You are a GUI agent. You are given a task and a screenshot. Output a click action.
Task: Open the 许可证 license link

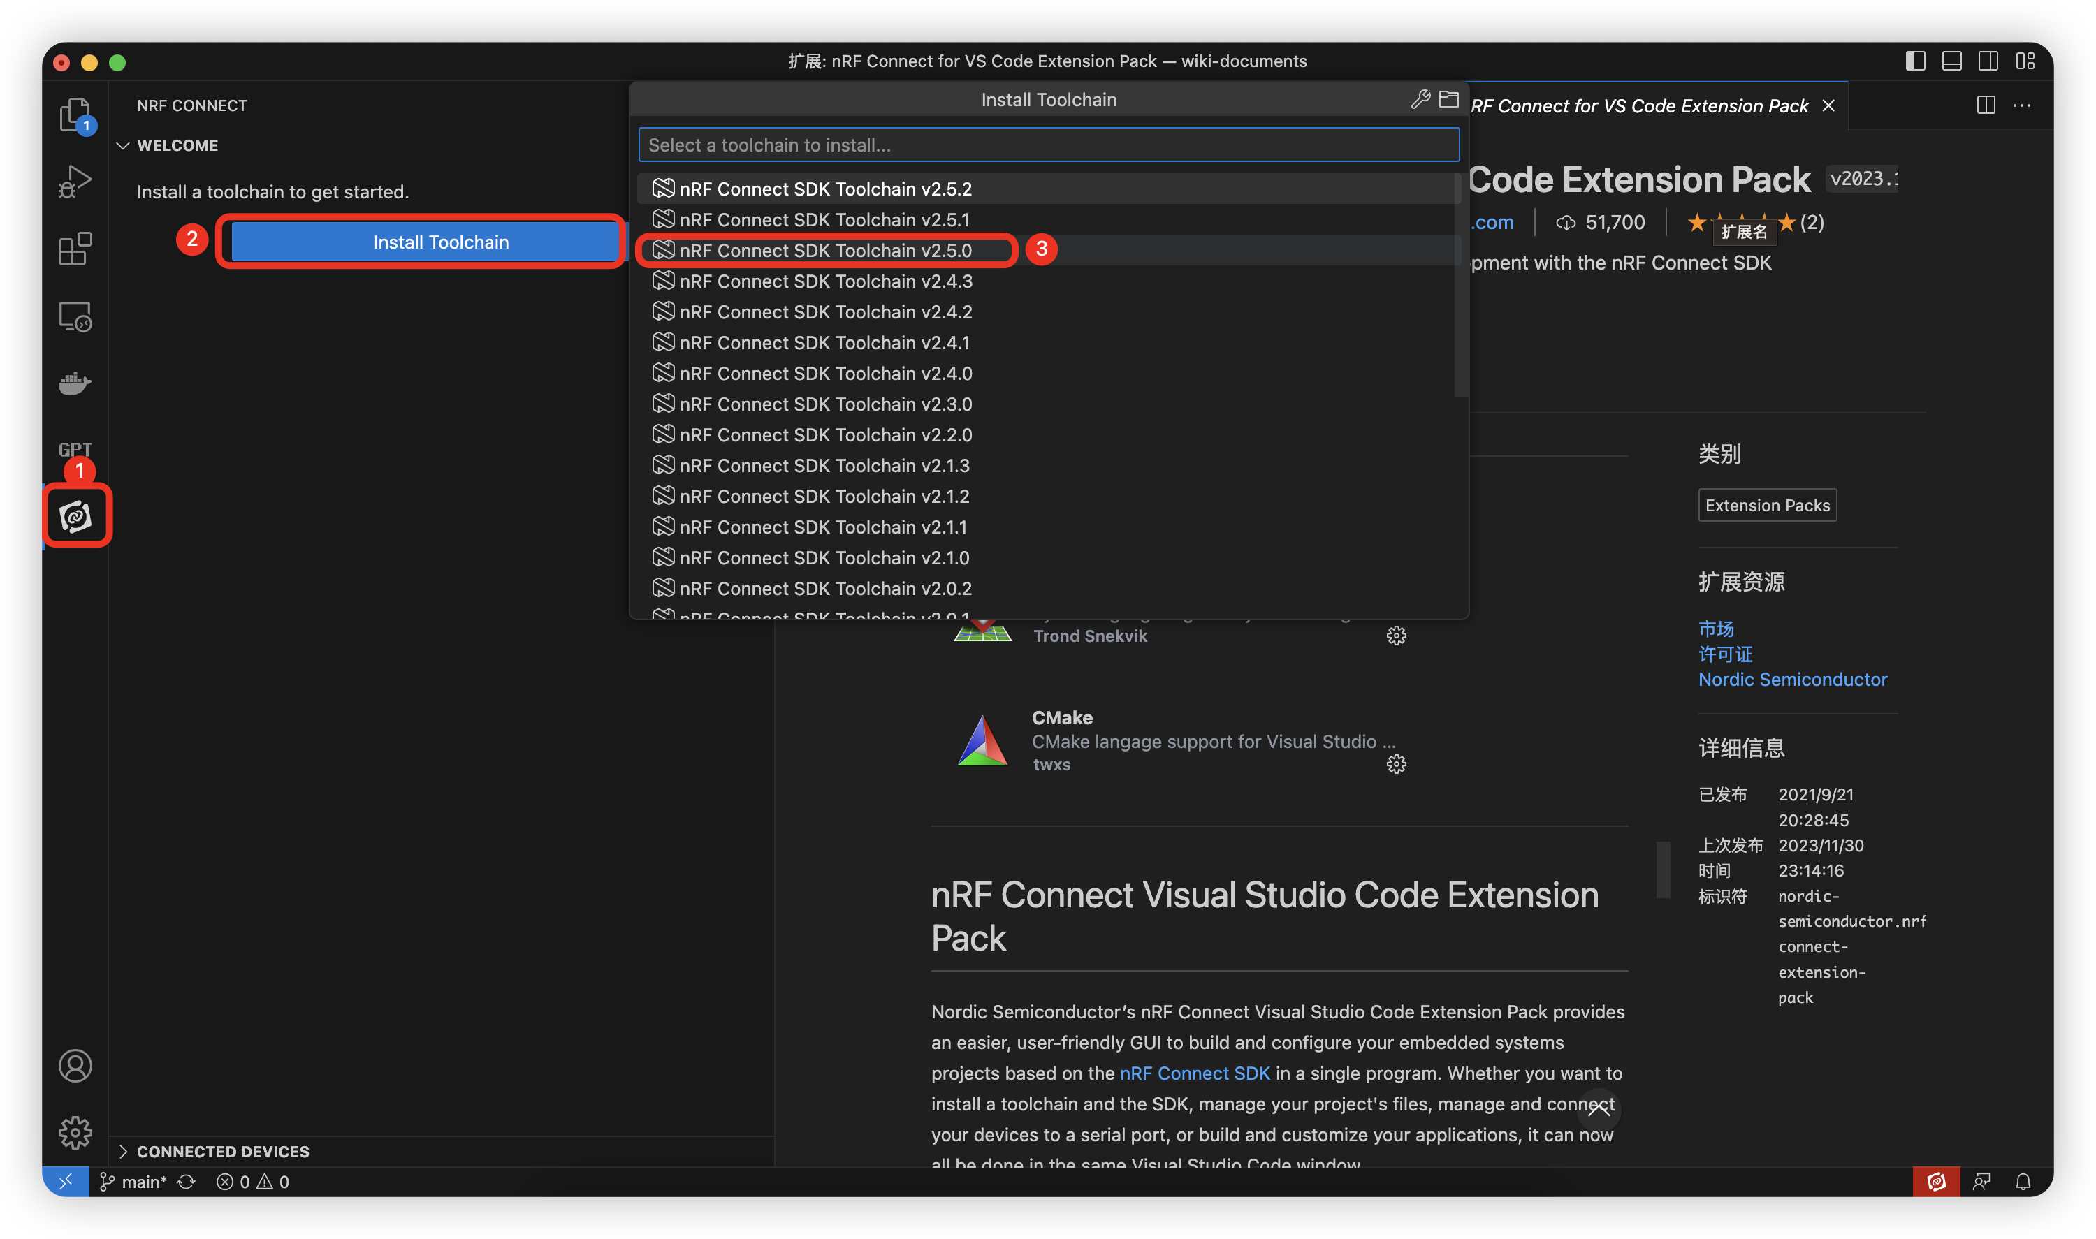tap(1725, 654)
